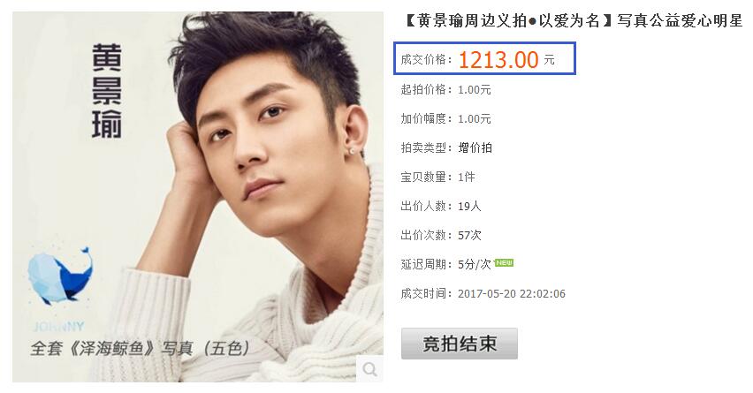Click the JOHNNY text under whale logo
This screenshot has width=753, height=393.
(58, 327)
